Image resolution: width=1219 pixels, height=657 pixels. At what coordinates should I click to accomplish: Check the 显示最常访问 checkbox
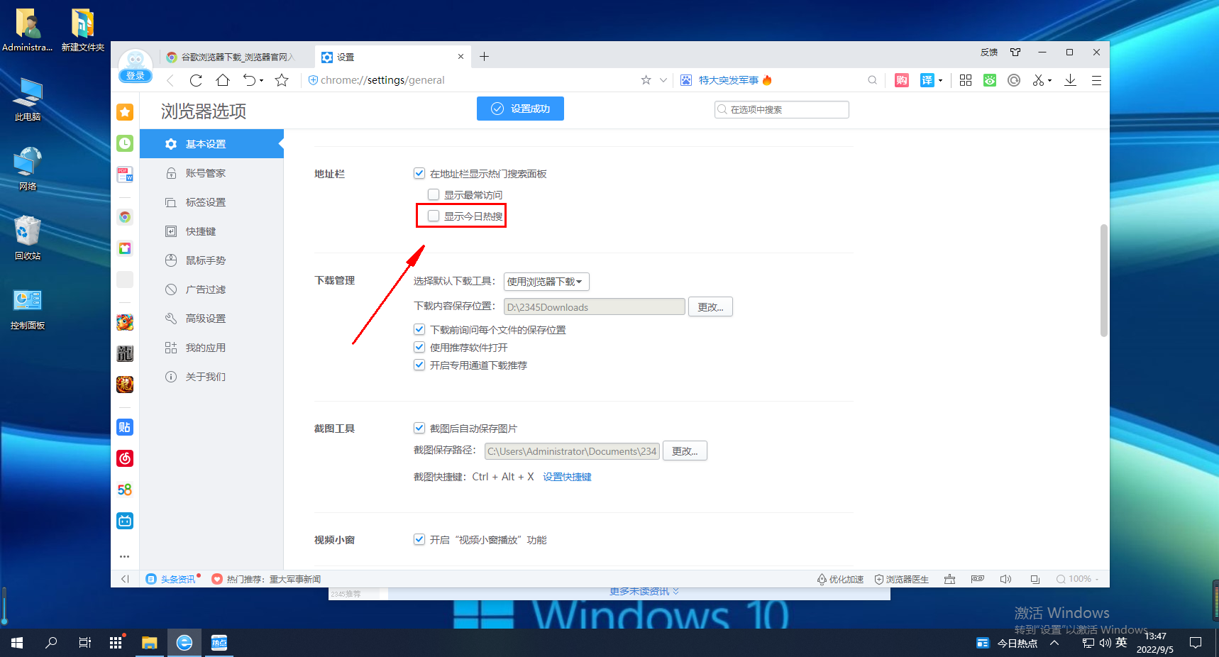point(434,194)
